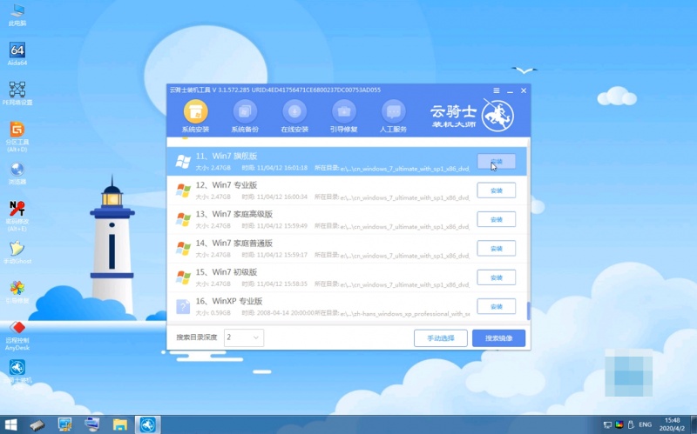Click the file icon of WinXP 专业版
Screen dimensions: 697x434
click(183, 306)
